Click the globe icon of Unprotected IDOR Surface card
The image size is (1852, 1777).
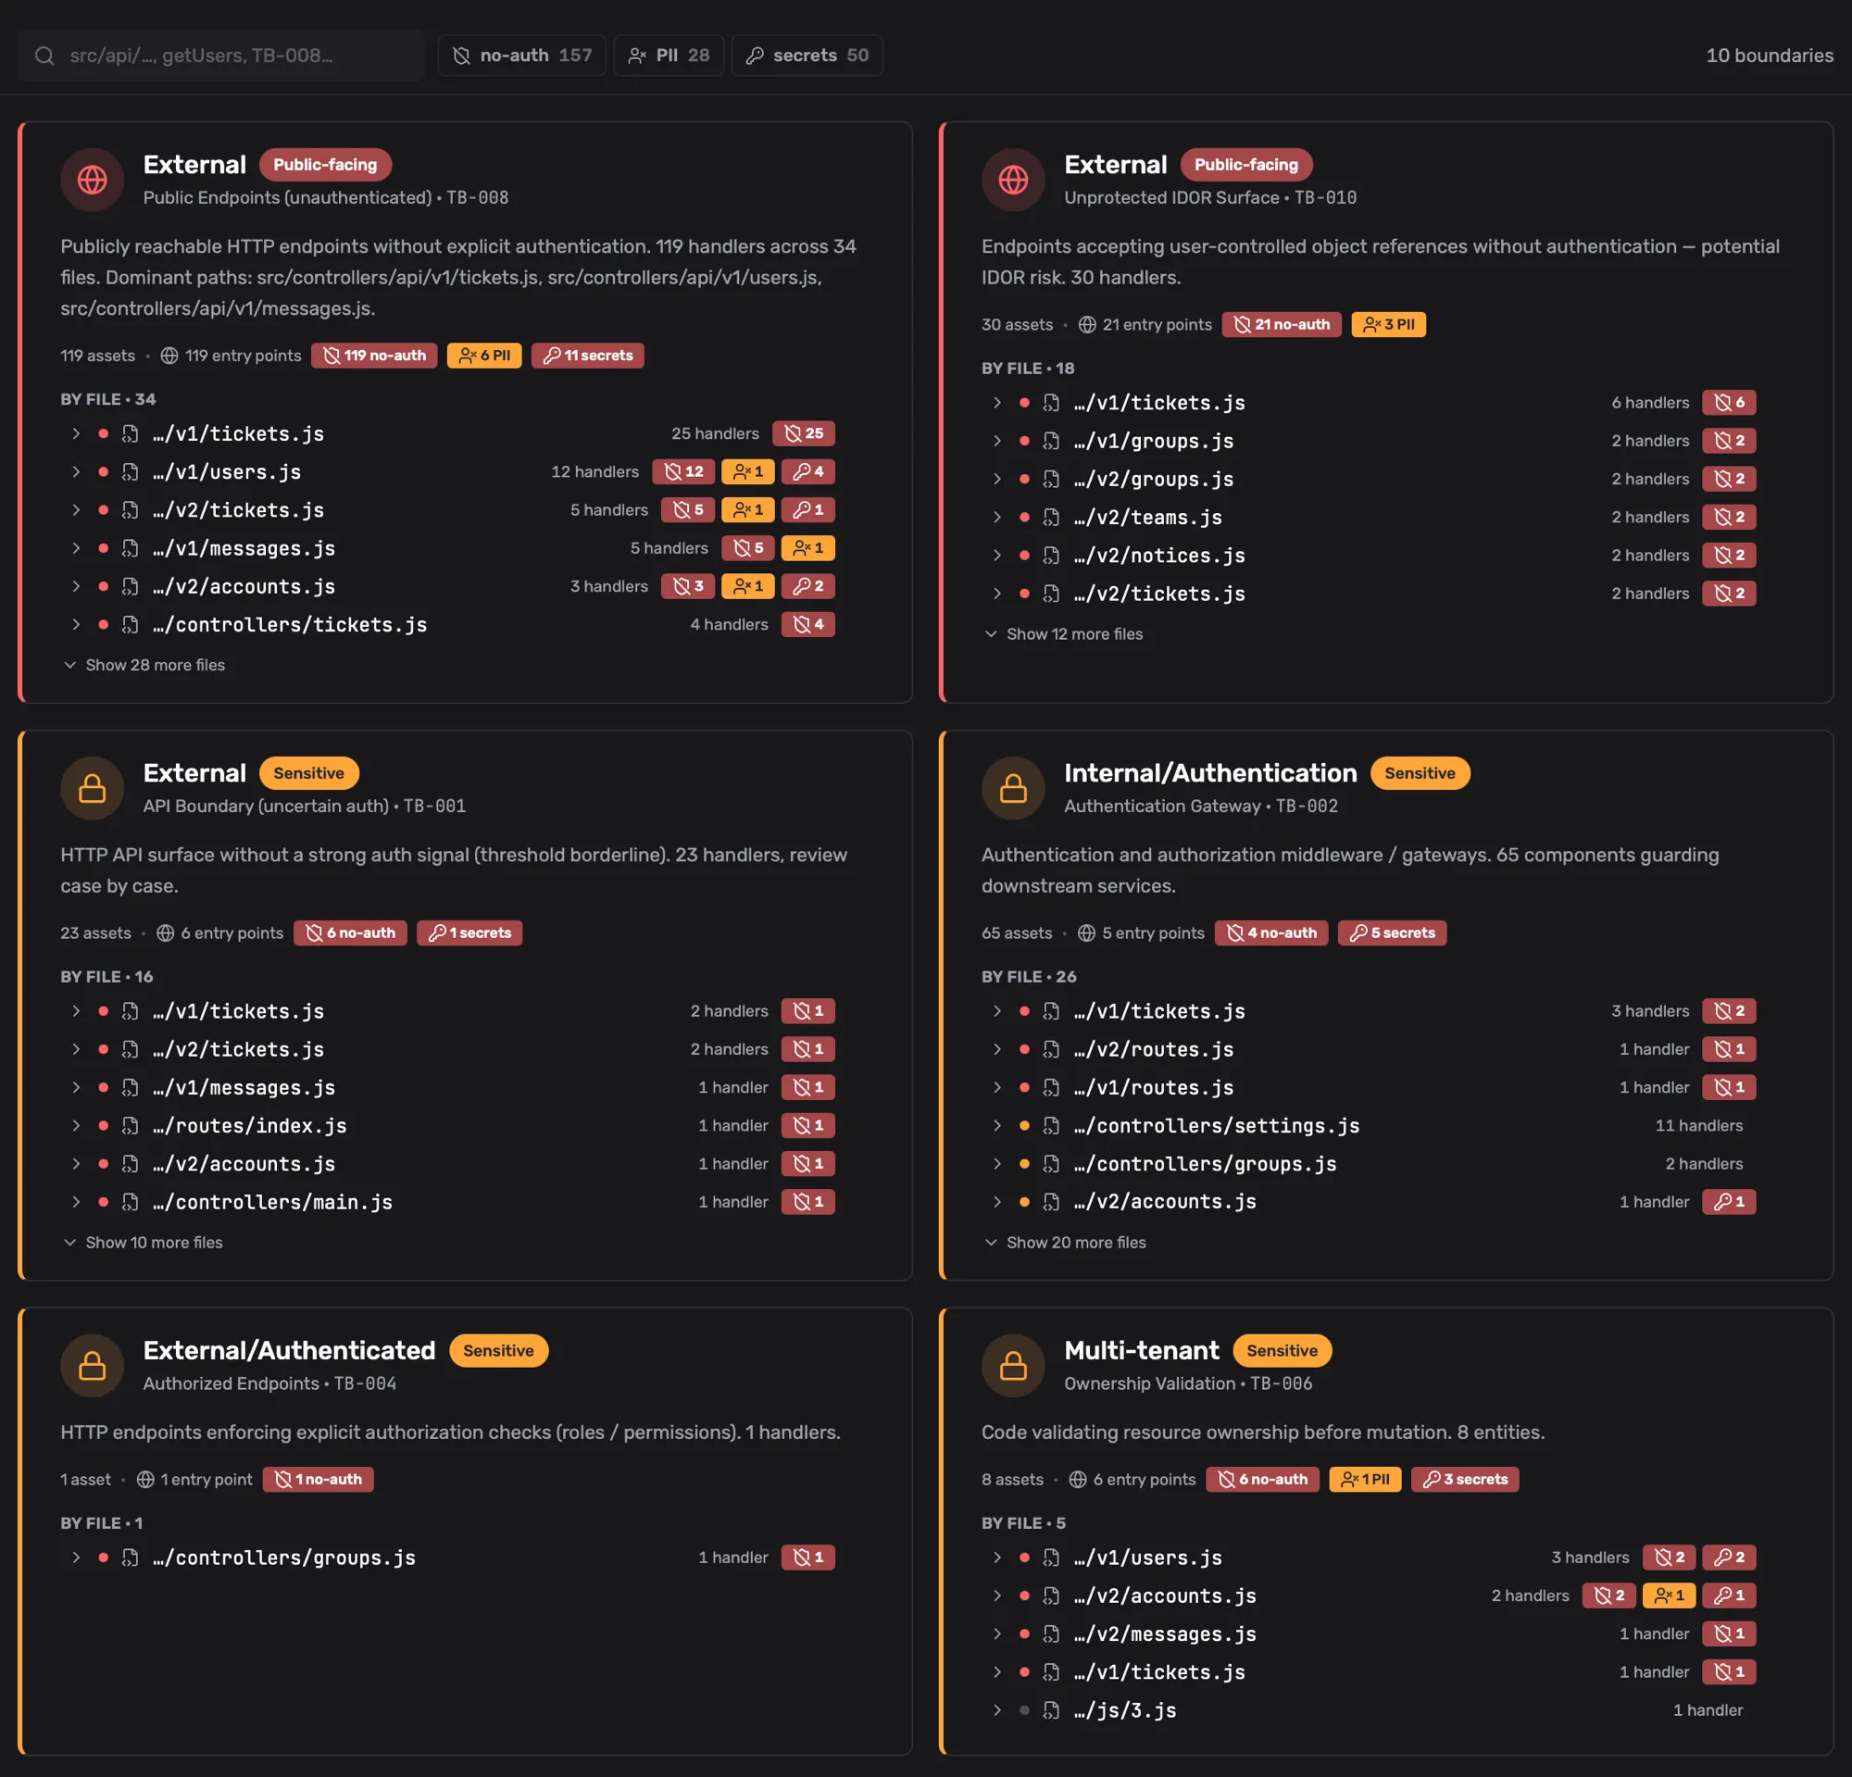(x=1013, y=180)
